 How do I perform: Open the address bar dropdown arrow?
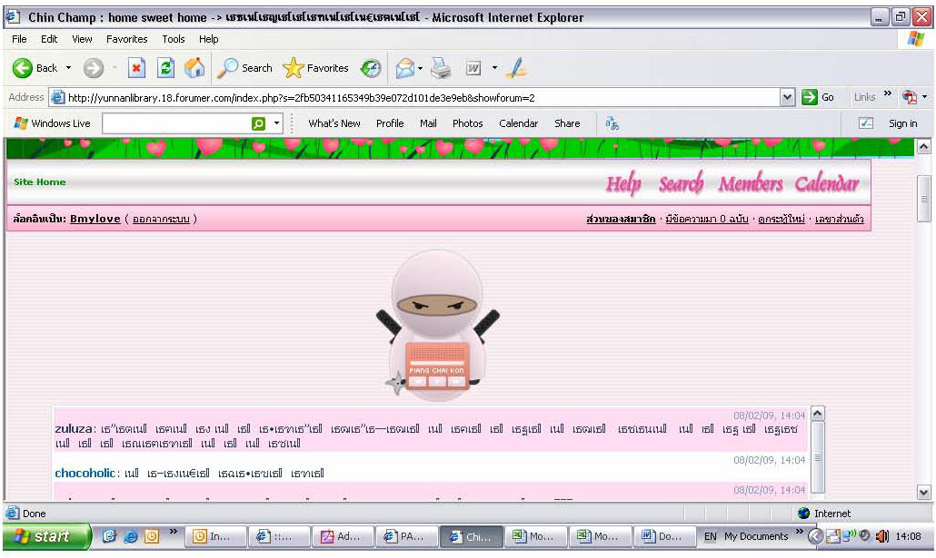click(x=787, y=97)
